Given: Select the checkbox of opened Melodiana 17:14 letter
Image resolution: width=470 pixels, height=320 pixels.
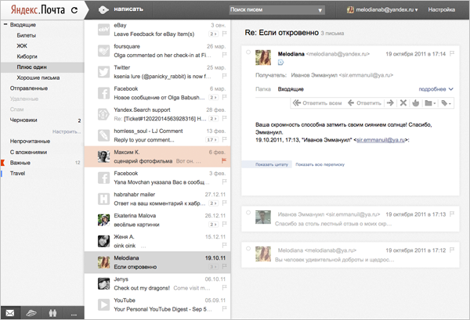Looking at the screenshot, I should 248,52.
